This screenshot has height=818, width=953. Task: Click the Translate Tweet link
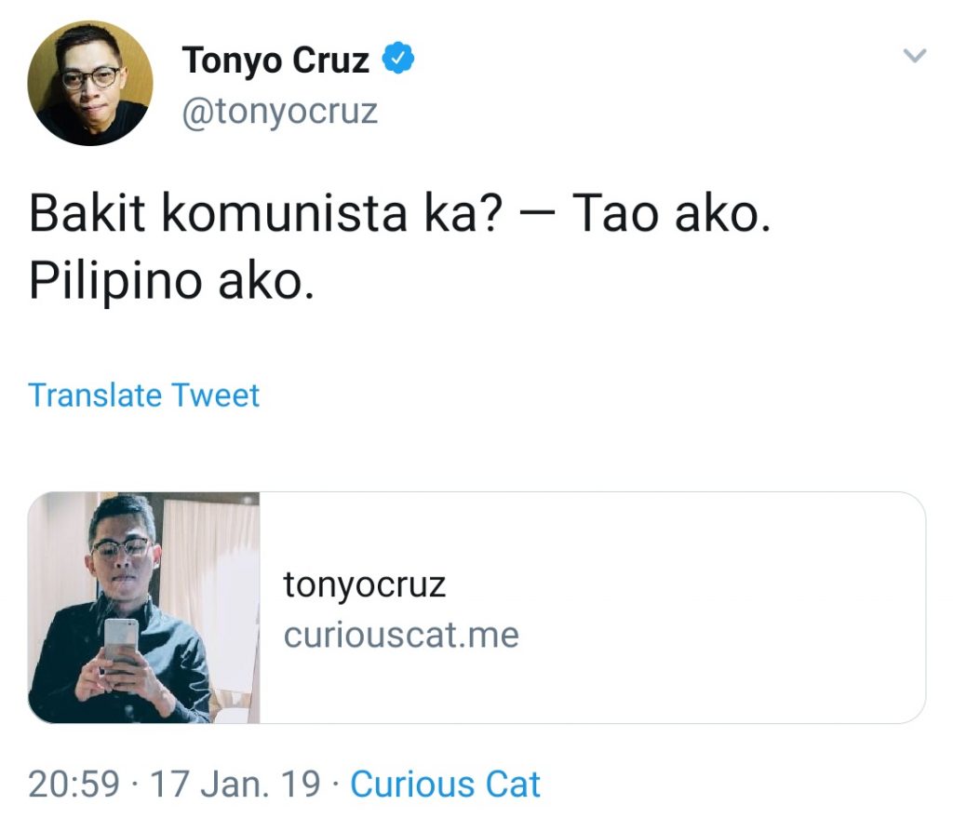pos(144,396)
